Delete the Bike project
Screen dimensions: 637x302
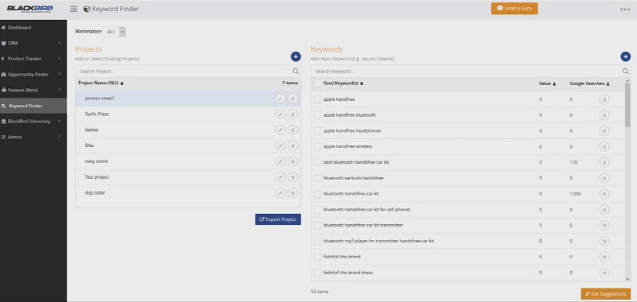tap(293, 145)
